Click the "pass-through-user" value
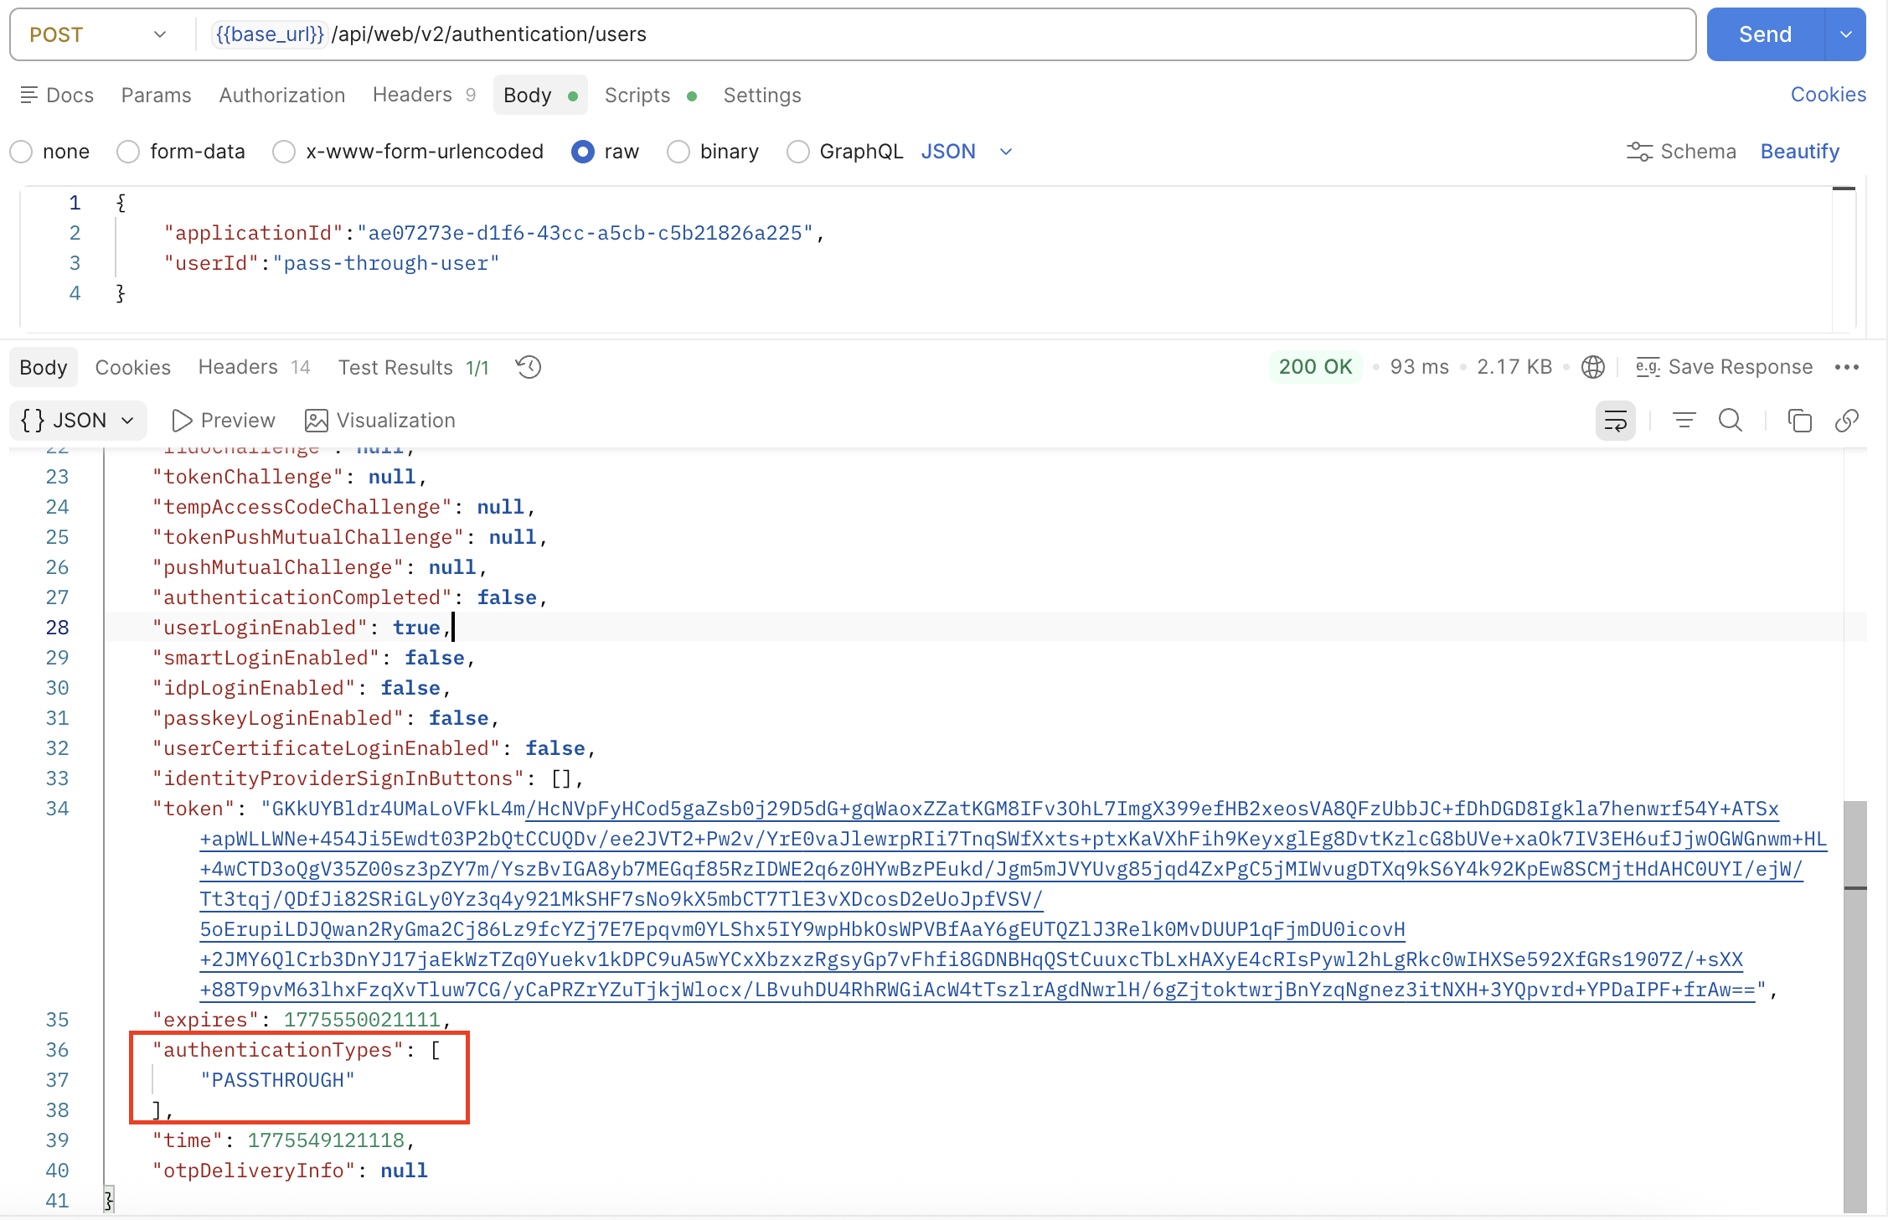The width and height of the screenshot is (1888, 1220). [386, 263]
